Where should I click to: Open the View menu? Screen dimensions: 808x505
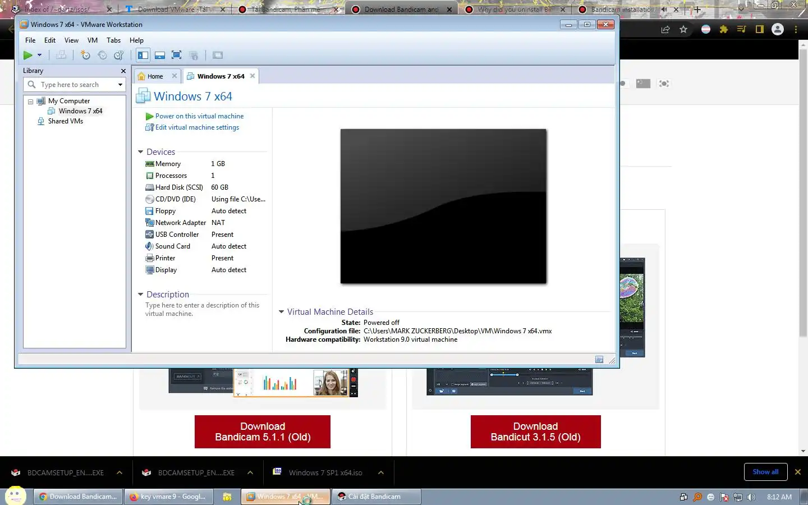pos(71,40)
